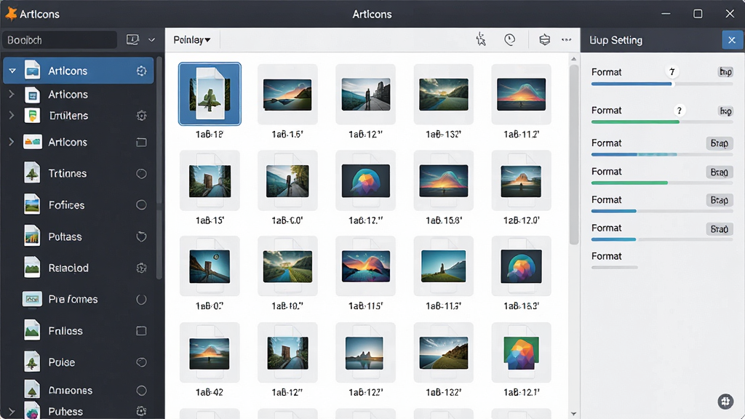
Task: Click the file name 1aB-12.1'
Action: [x=521, y=392]
